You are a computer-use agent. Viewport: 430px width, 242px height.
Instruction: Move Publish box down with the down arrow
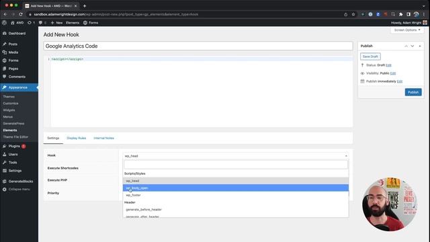click(x=412, y=46)
